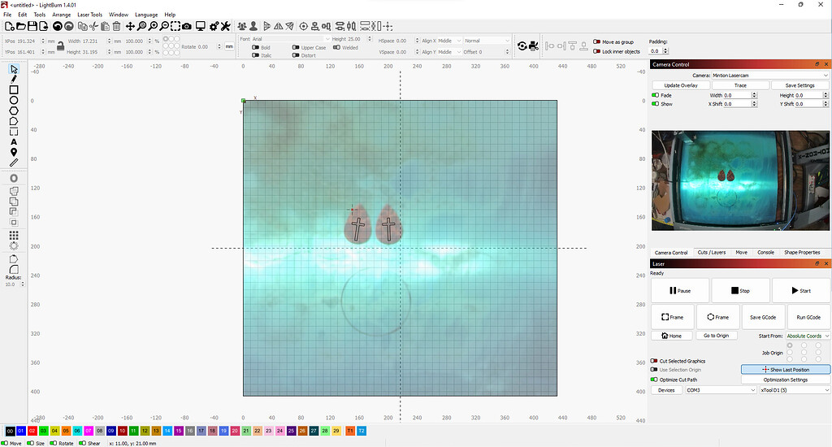Select the Draw Lines pencil tool
This screenshot has height=447, width=832.
pos(14,79)
